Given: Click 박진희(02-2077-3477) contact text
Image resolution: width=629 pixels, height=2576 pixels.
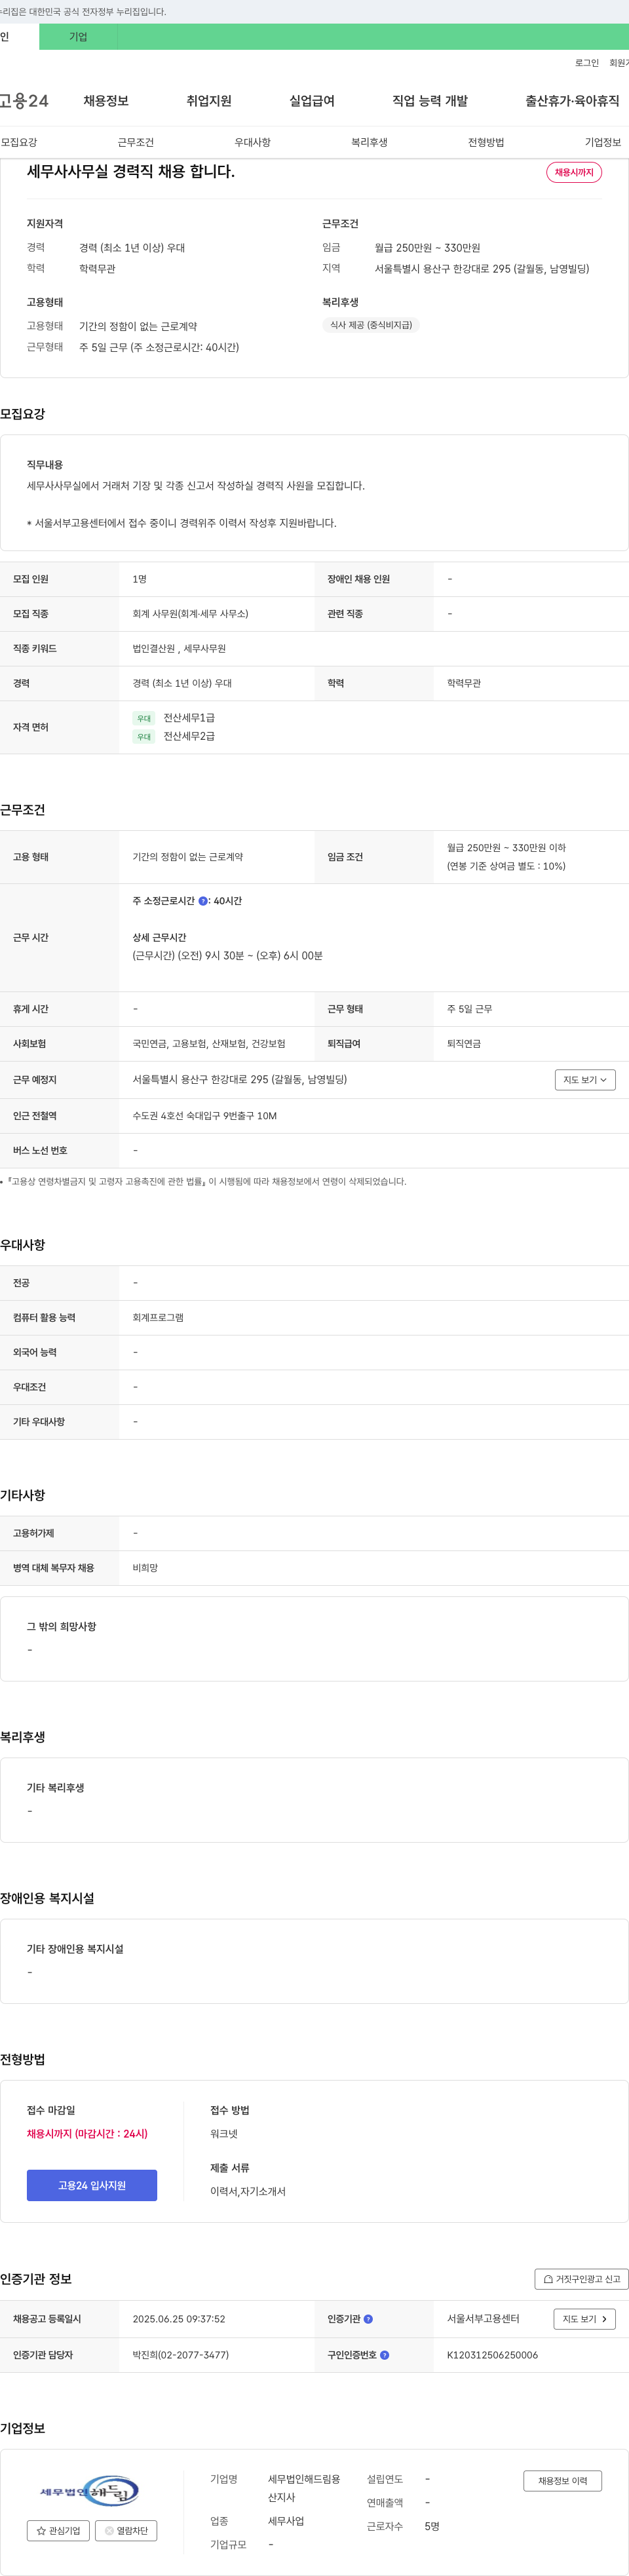Looking at the screenshot, I should [180, 2355].
